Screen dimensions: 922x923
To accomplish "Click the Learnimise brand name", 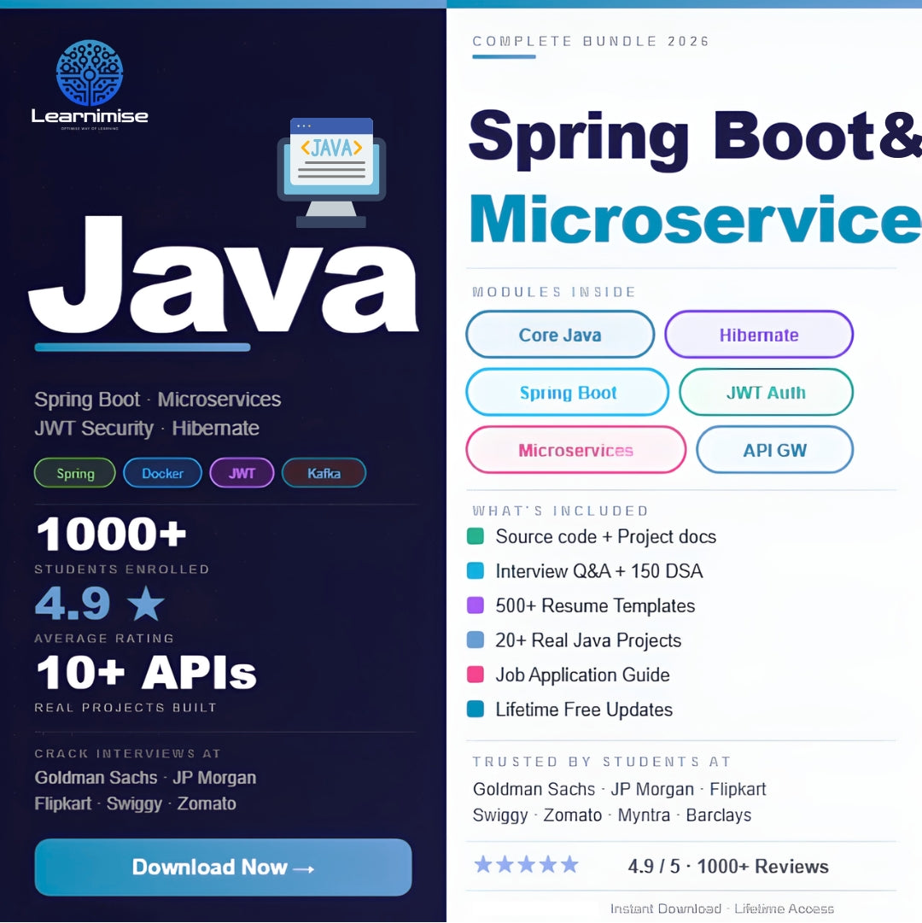I will point(90,116).
